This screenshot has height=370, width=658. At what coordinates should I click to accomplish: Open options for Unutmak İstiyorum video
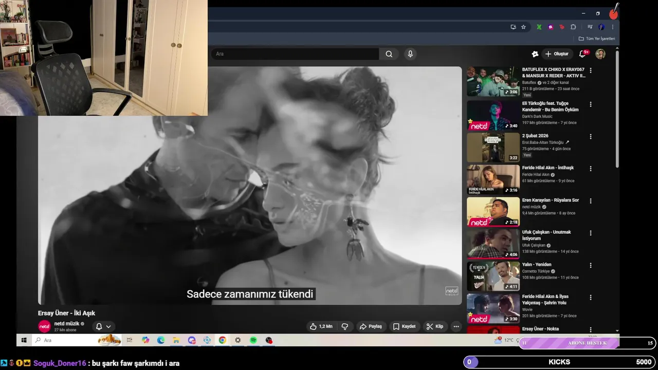point(590,233)
